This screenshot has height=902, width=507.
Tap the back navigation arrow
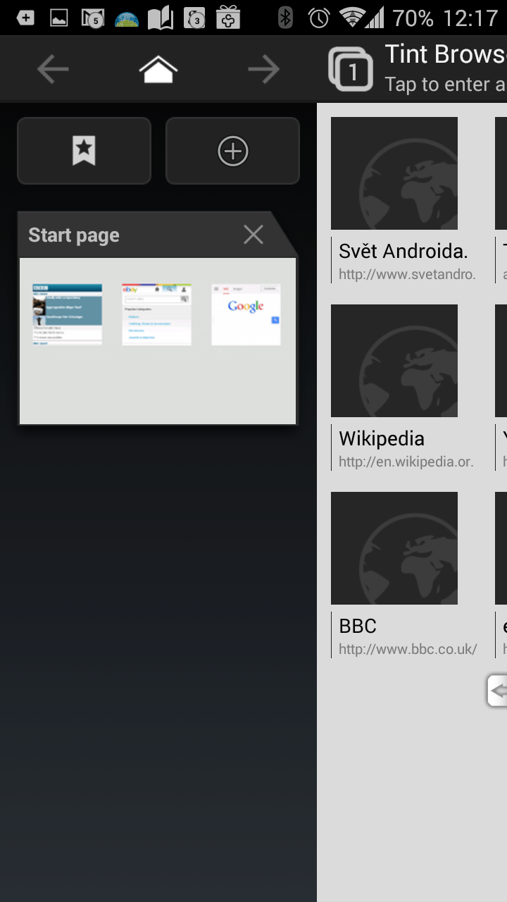[53, 69]
